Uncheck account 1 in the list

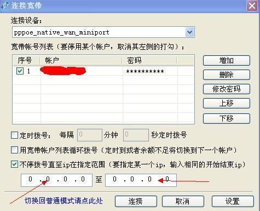pos(20,71)
